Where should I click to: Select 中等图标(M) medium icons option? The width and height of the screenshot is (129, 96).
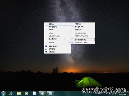pos(83,27)
